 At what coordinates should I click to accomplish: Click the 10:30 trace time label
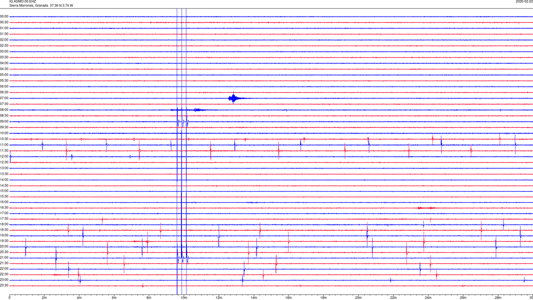4,139
